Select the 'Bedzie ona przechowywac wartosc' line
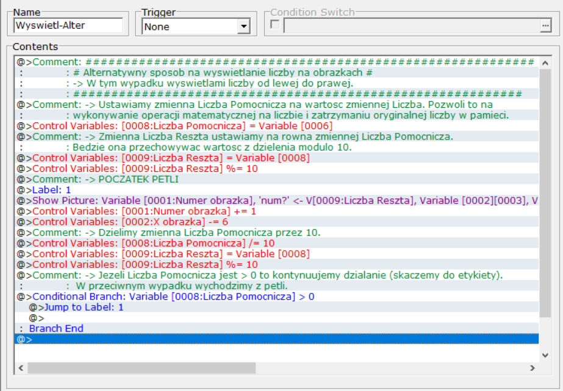The image size is (563, 391). (x=276, y=147)
